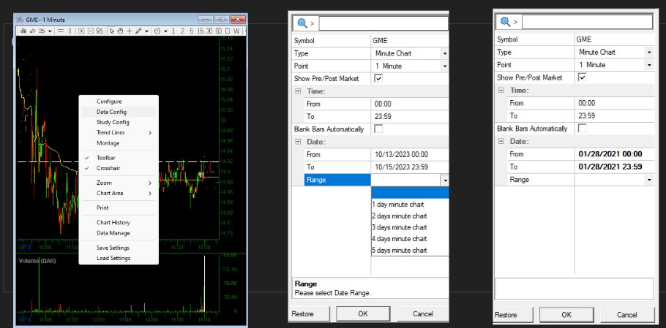This screenshot has width=666, height=328.
Task: Open the Trend Lines submenu
Action: coord(119,133)
